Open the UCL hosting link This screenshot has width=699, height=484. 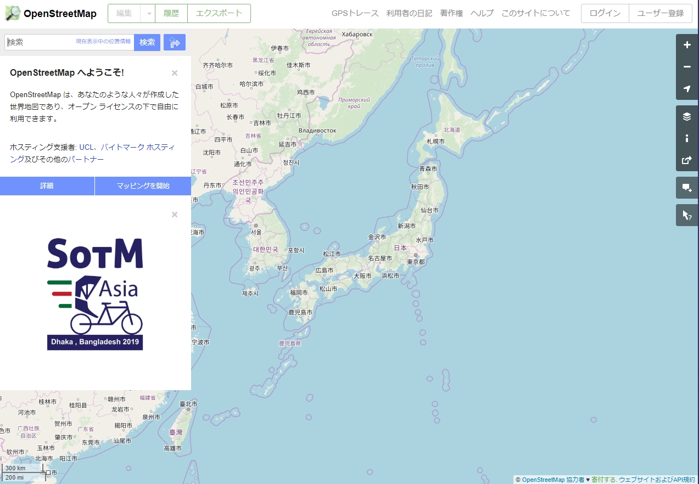[86, 147]
